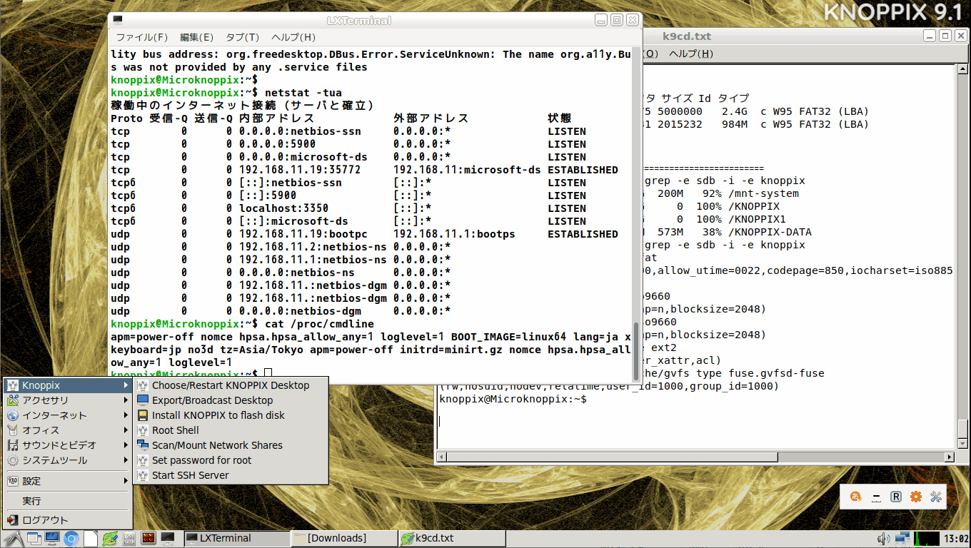Click 'cat /proc/cmdline' command text

(318, 324)
